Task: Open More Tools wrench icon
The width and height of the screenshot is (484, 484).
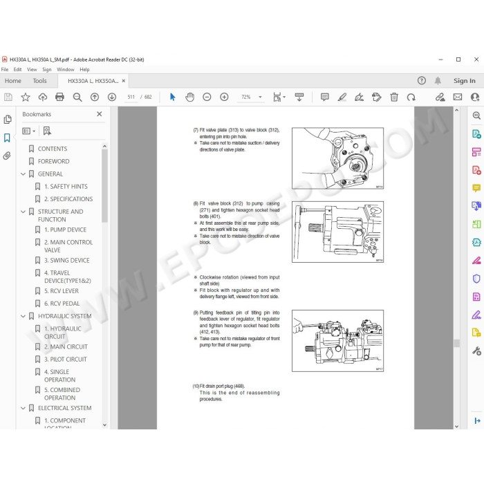Action: click(476, 351)
